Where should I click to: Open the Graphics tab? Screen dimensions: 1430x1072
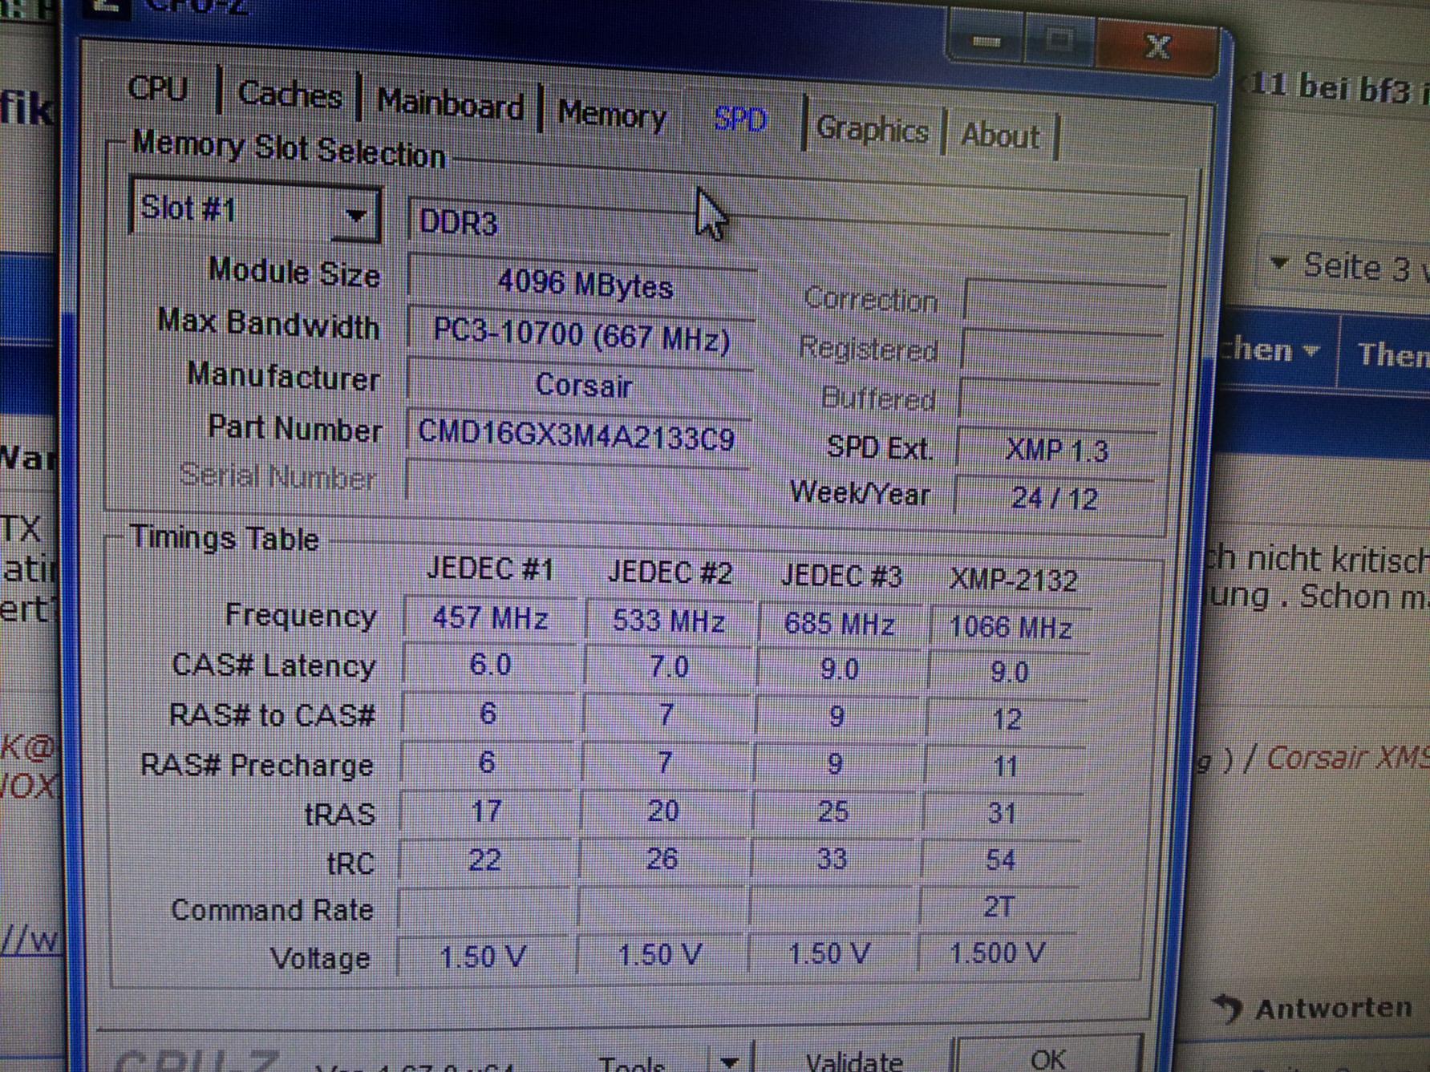[x=873, y=129]
